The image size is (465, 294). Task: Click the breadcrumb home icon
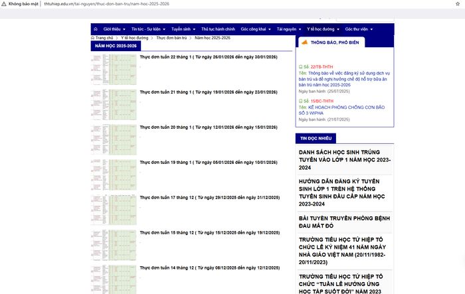[x=92, y=38]
